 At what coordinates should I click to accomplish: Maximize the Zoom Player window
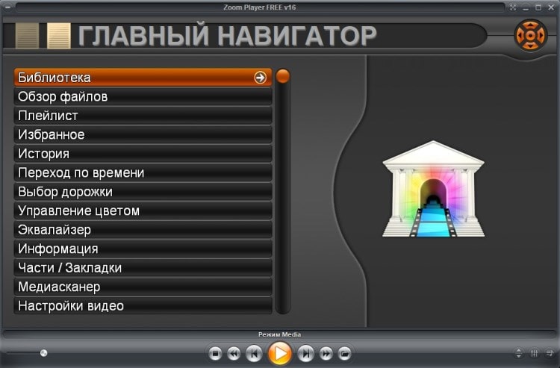(538, 7)
